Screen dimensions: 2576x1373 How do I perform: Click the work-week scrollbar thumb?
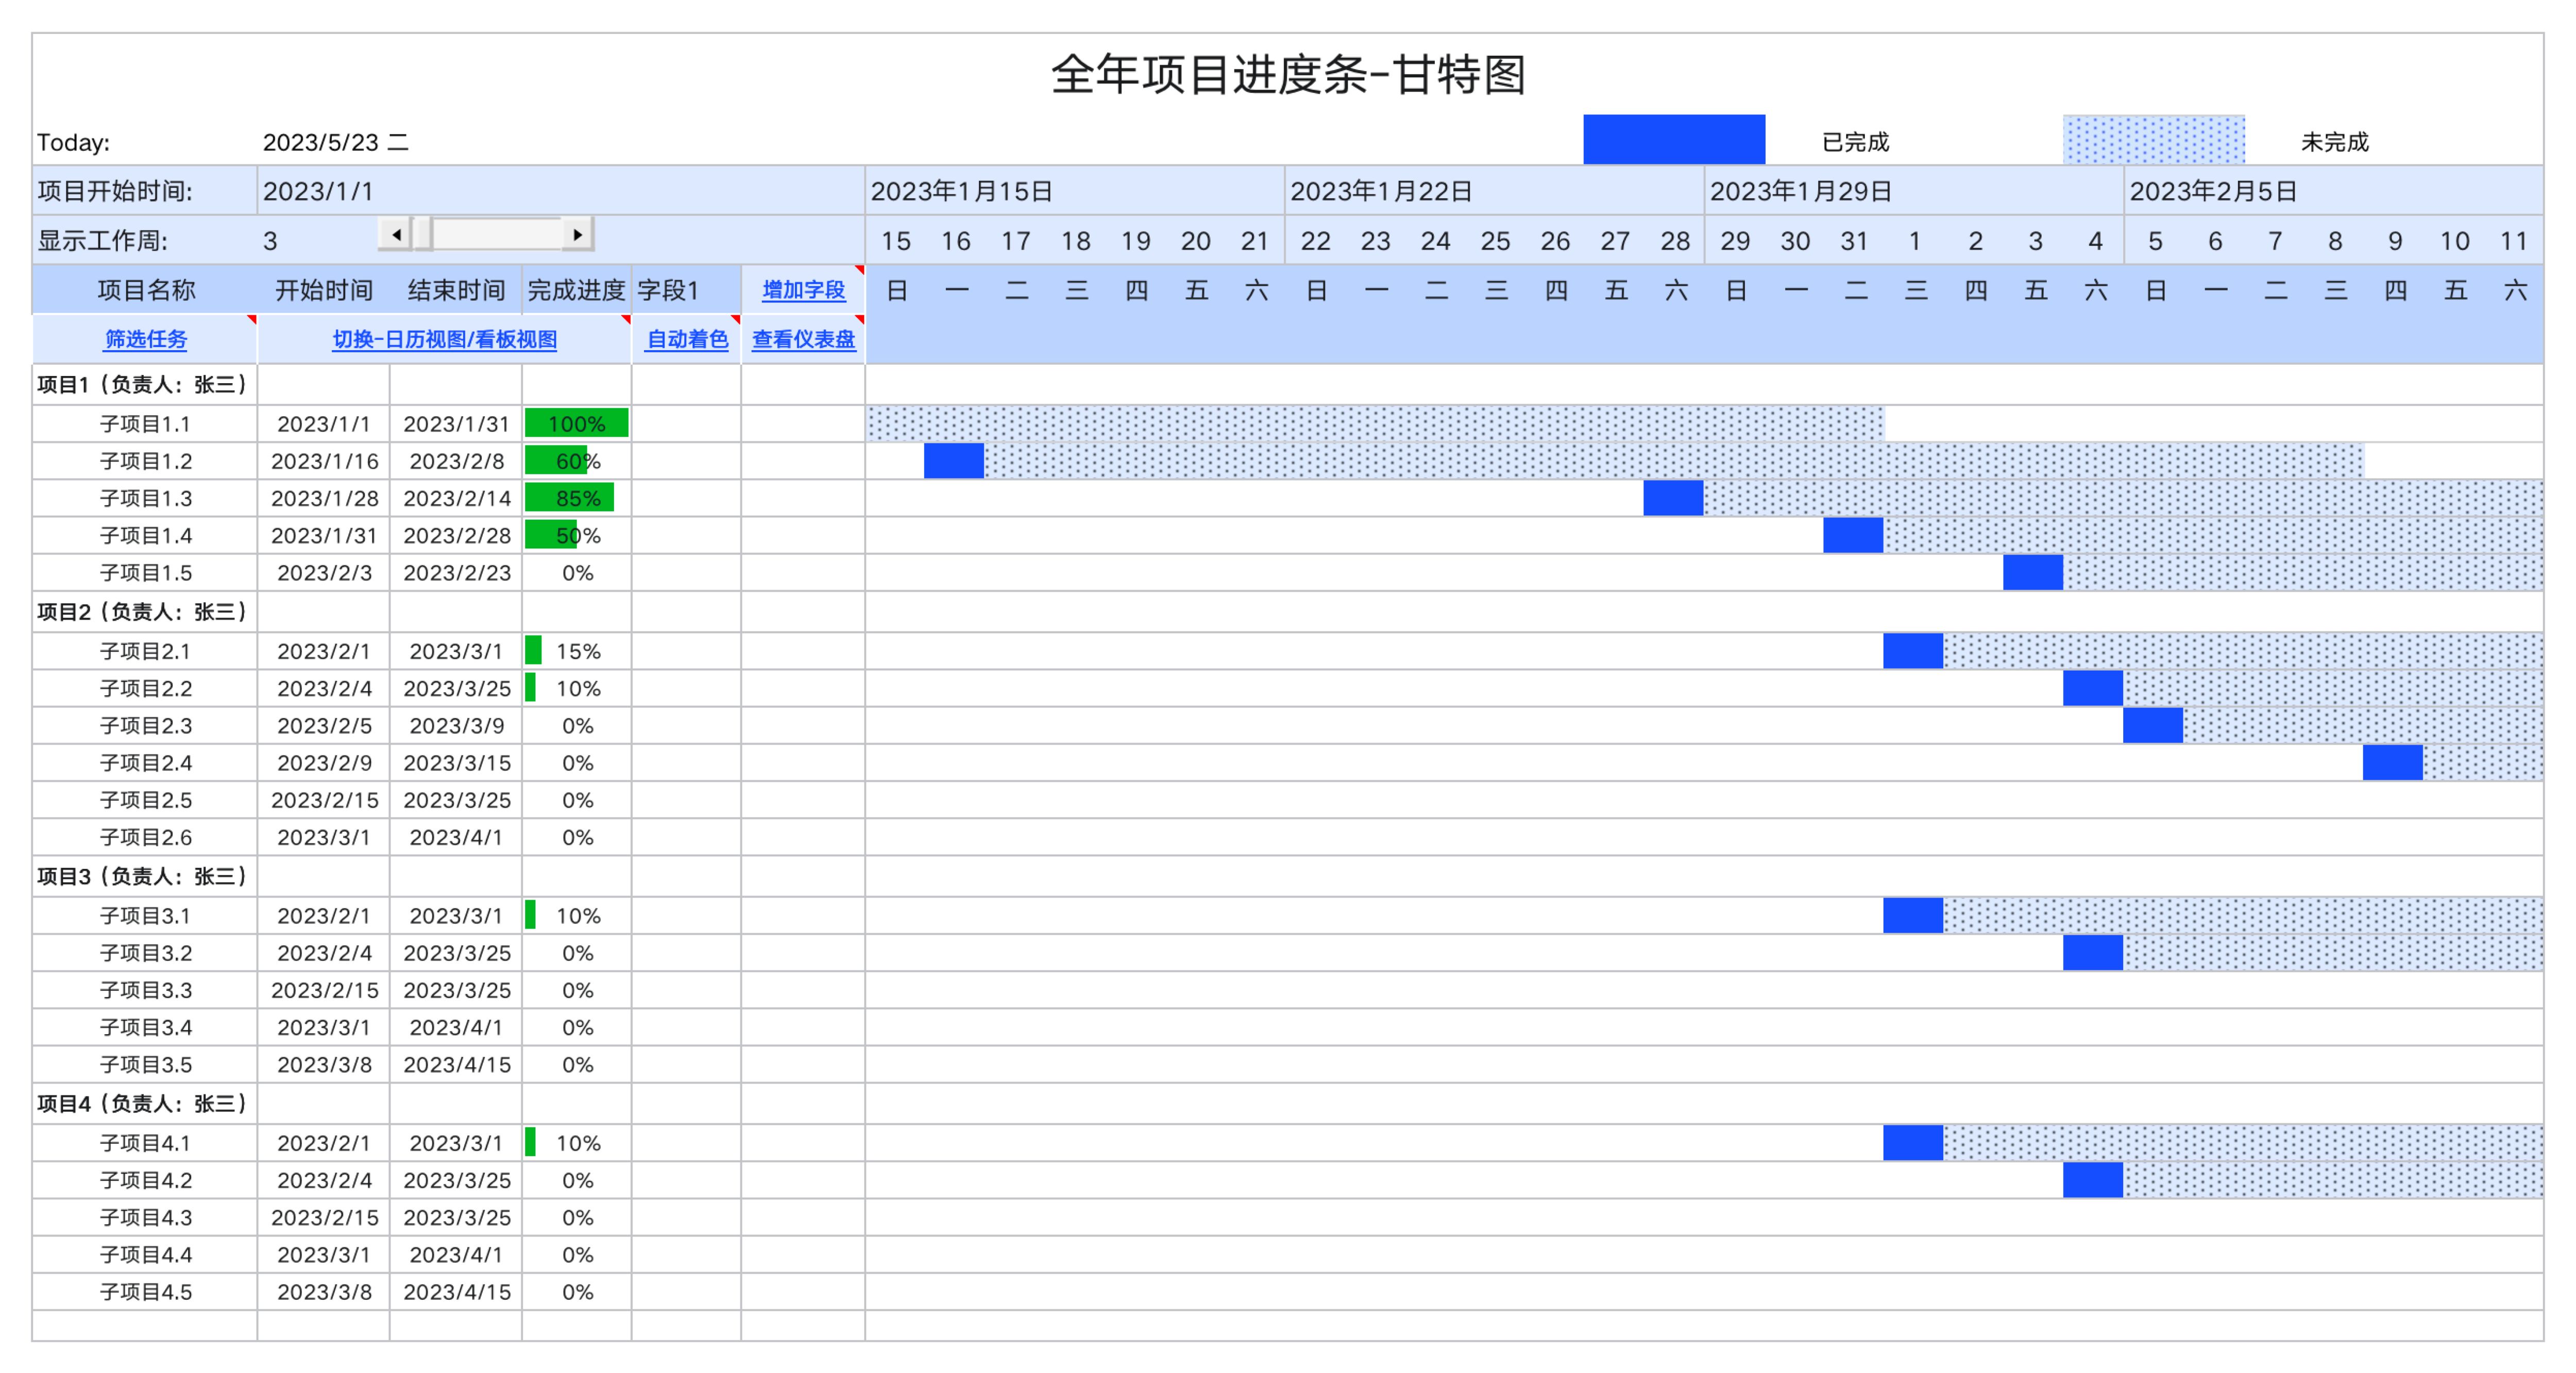[x=423, y=235]
